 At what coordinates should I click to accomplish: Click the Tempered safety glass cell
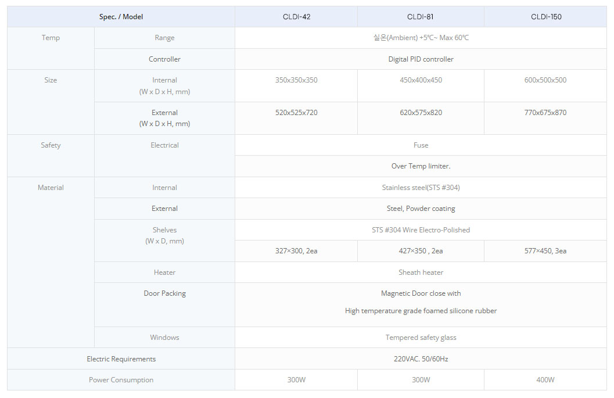coord(421,337)
